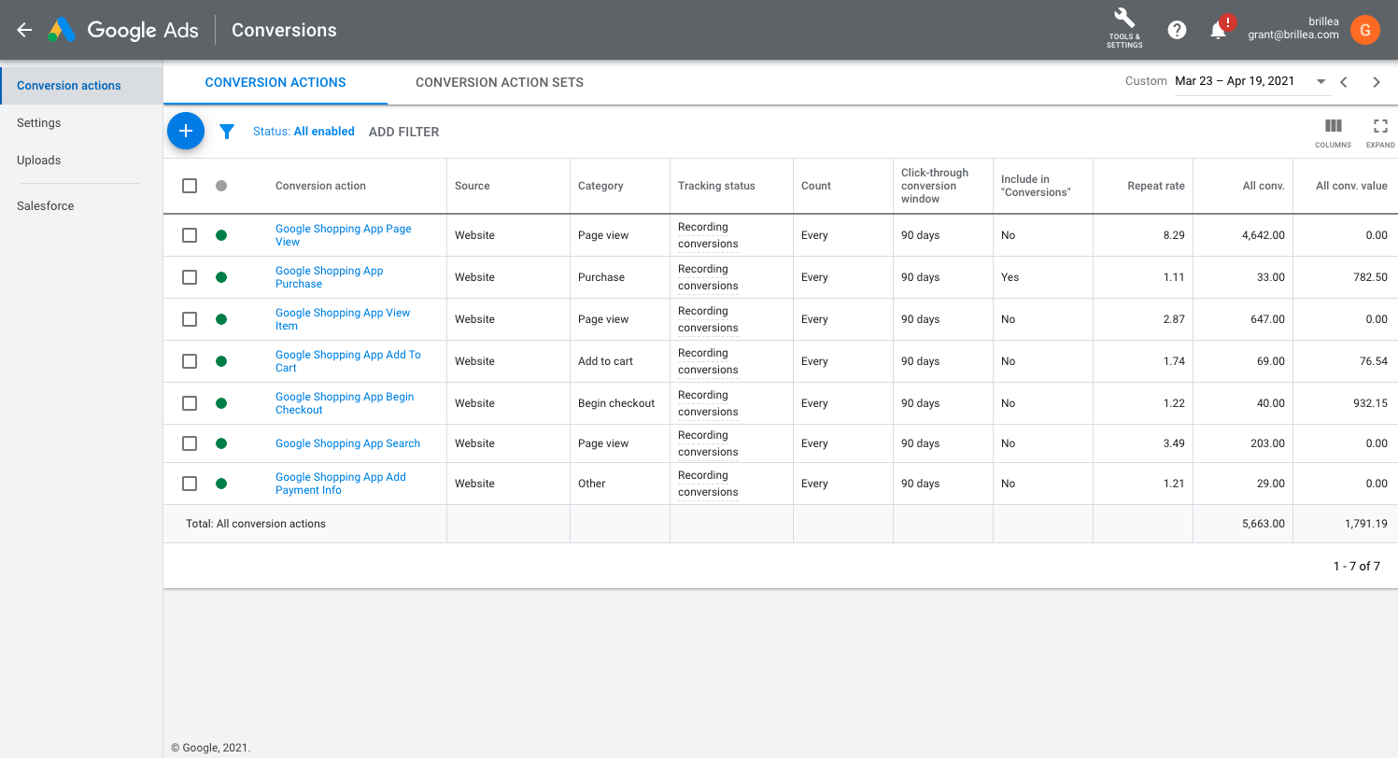Check the select-all header checkbox
Image resolution: width=1398 pixels, height=758 pixels.
(x=190, y=186)
